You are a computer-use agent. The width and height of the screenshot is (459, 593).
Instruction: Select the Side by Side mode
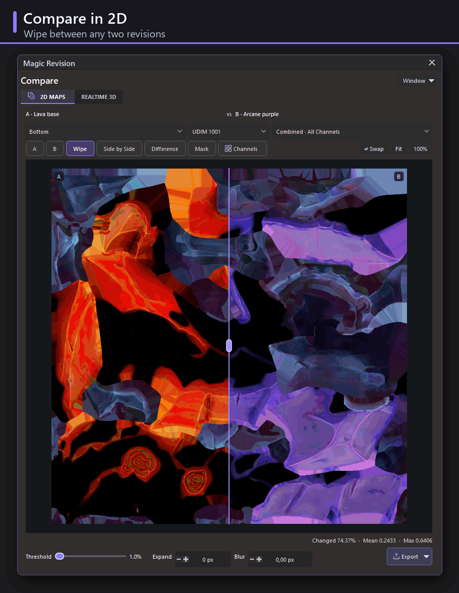(119, 148)
